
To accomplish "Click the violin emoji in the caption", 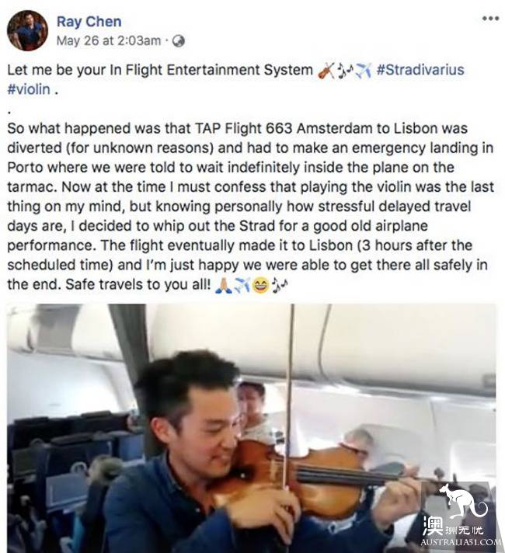I will [x=326, y=71].
